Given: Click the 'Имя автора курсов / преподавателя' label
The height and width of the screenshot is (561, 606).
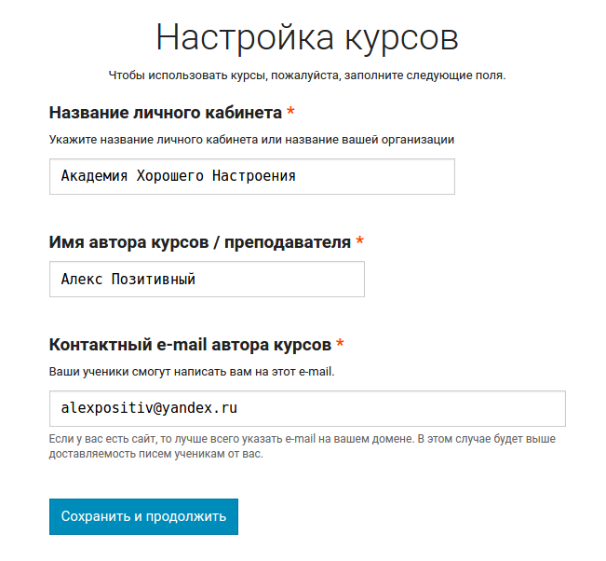Looking at the screenshot, I should tap(199, 242).
